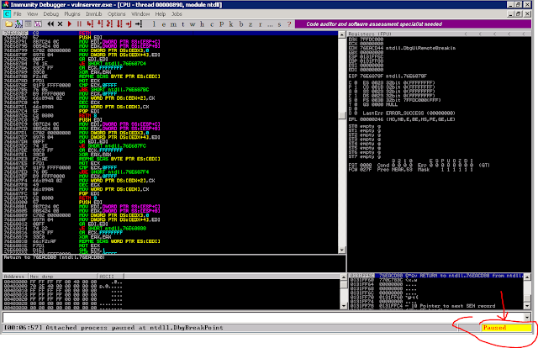Screen dimensions: 538x348
Task: Pause execution with the red pause icon
Action: (79, 24)
